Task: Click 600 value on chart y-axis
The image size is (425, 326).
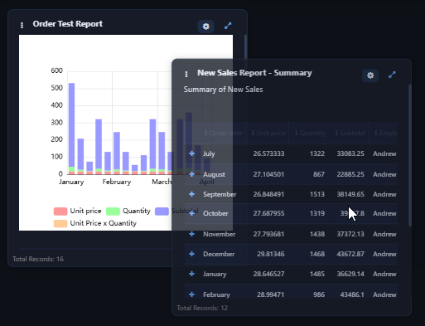Action: [x=56, y=71]
